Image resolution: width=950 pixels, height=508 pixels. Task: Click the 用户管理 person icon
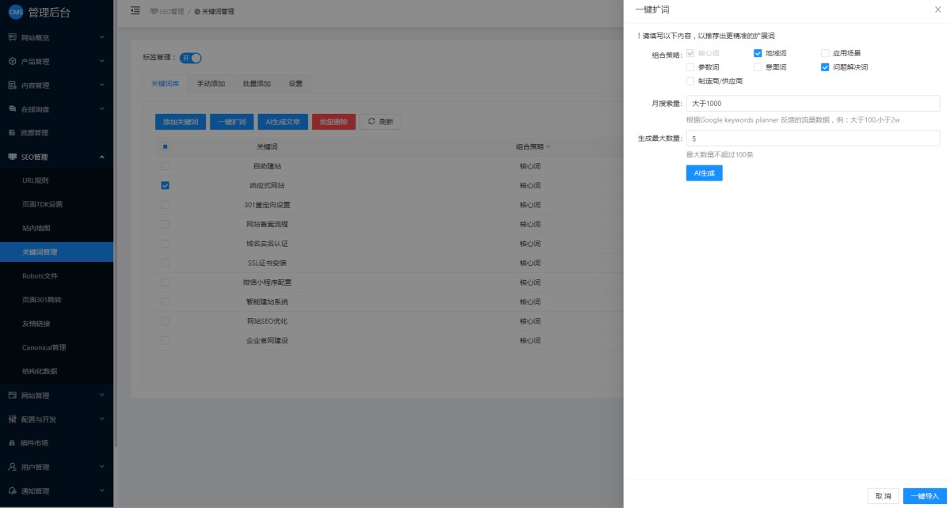pos(12,467)
